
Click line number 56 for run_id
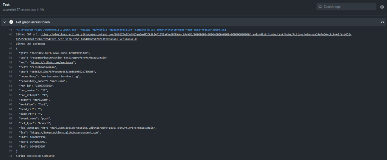pyautogui.click(x=11, y=86)
